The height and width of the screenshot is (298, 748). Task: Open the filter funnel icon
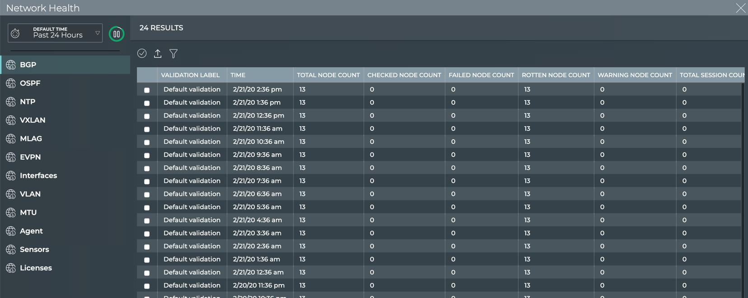click(x=173, y=54)
